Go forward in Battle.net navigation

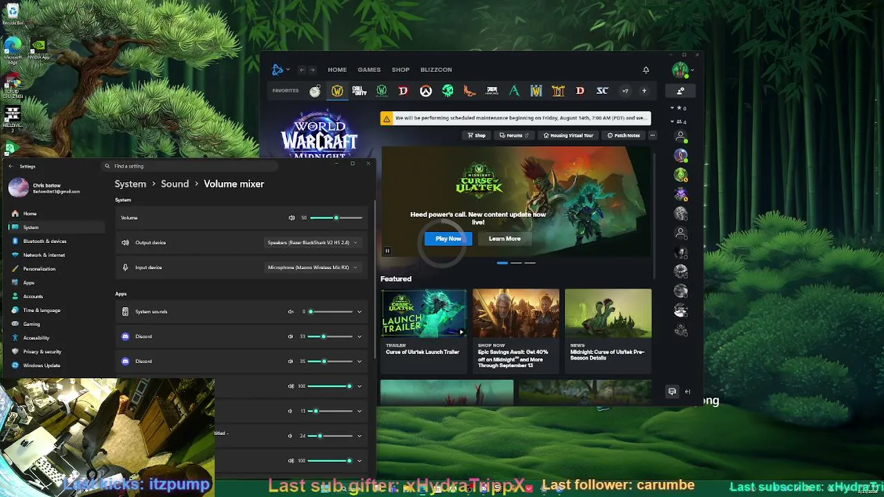coord(312,70)
